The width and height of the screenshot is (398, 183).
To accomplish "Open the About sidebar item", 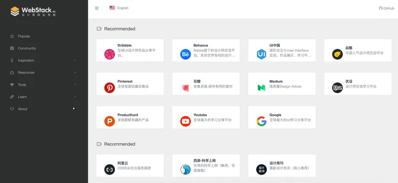I will [22, 109].
